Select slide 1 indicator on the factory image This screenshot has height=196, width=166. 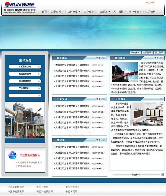[x=31, y=137]
